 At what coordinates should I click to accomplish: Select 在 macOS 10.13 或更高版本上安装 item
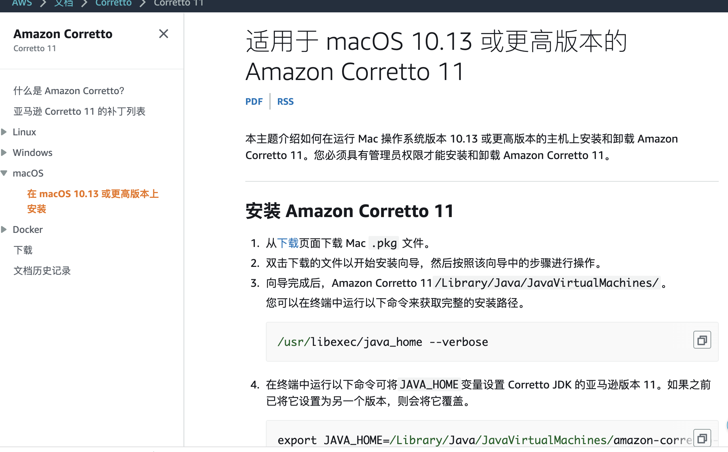click(x=93, y=201)
